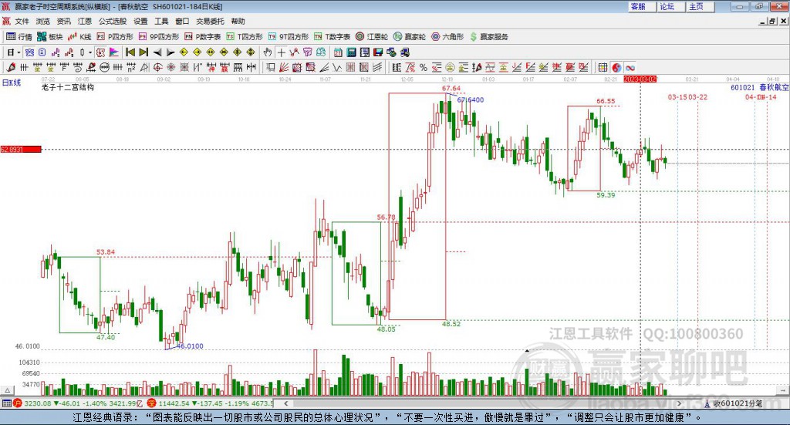Select the hand pan tool

coord(268,52)
